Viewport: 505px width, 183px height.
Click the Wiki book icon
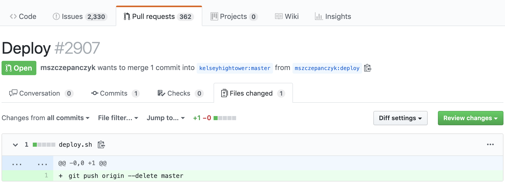click(279, 16)
